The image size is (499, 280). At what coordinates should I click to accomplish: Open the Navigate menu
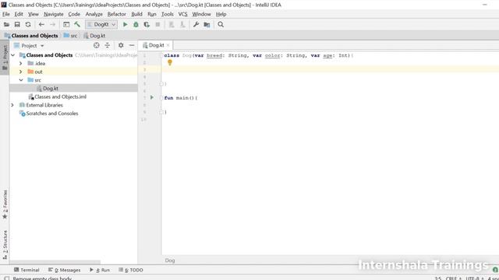54,14
